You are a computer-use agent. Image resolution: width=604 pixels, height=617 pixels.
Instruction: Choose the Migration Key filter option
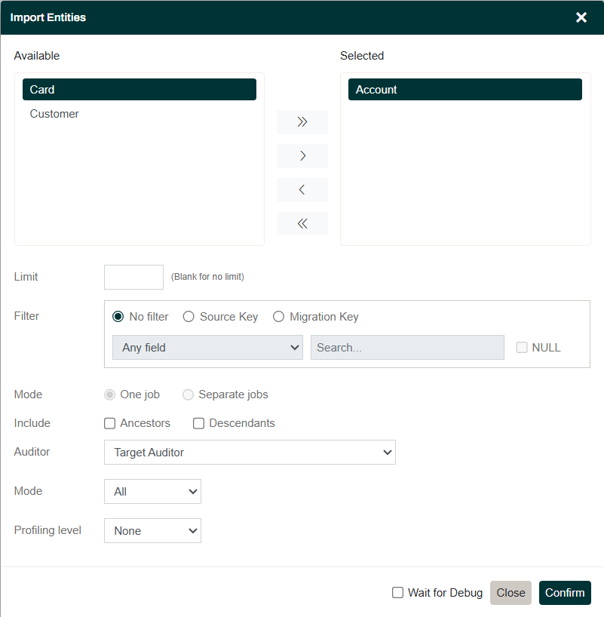pyautogui.click(x=279, y=317)
